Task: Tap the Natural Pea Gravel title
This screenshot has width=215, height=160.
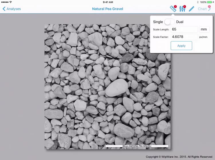Action: 107,9
